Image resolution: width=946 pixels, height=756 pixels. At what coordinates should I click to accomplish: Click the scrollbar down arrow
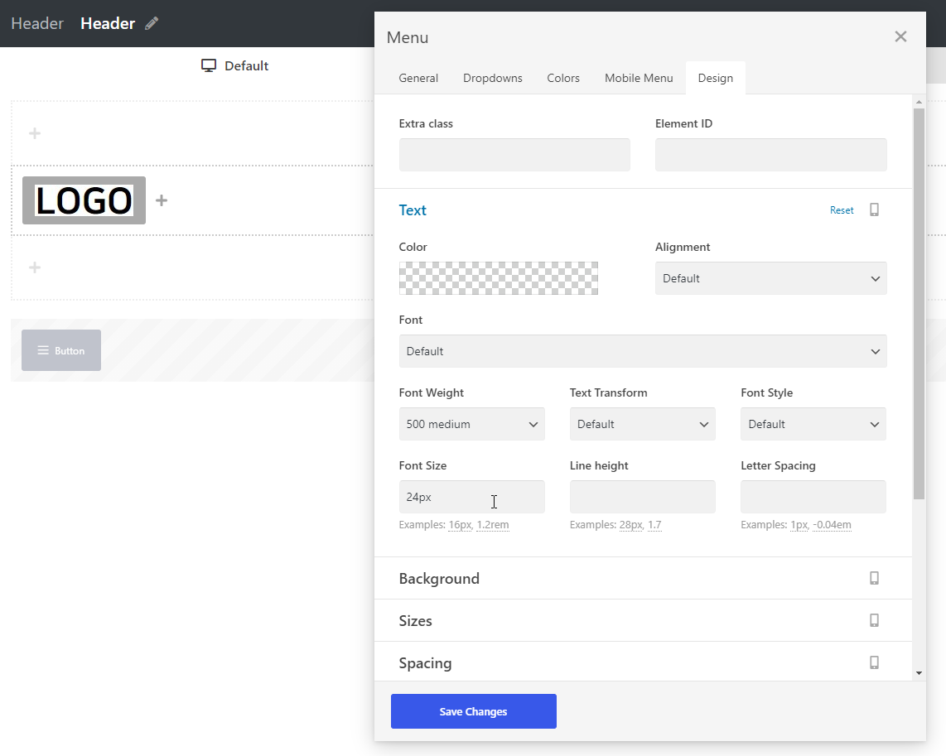pyautogui.click(x=919, y=673)
